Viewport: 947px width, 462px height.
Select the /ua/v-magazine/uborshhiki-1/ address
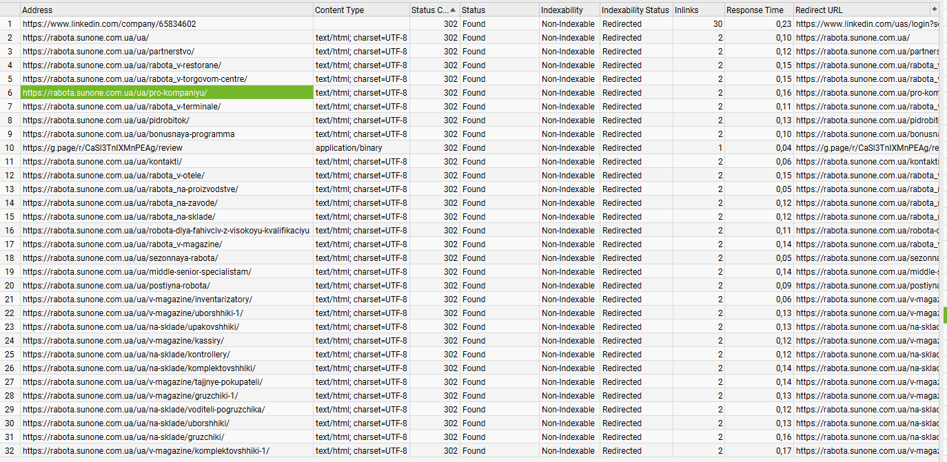(x=132, y=313)
